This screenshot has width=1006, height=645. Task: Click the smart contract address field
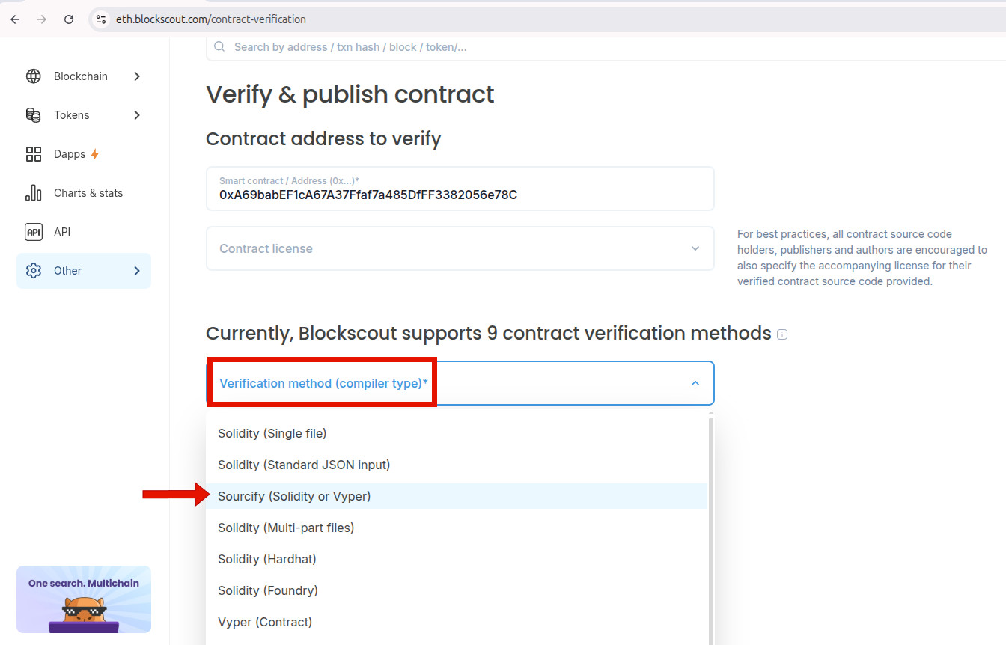click(460, 189)
